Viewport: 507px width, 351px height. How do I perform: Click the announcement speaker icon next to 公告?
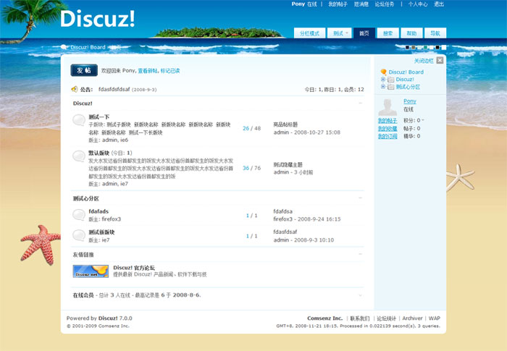tap(75, 89)
